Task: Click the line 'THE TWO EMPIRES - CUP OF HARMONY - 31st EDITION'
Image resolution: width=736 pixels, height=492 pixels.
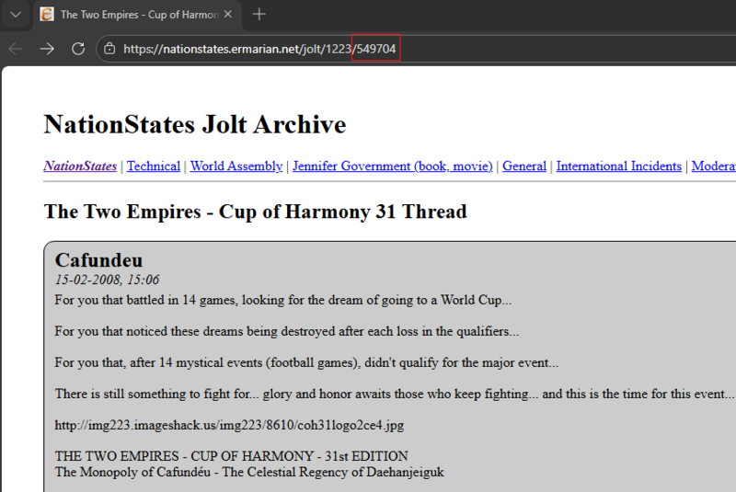Action: (x=232, y=456)
